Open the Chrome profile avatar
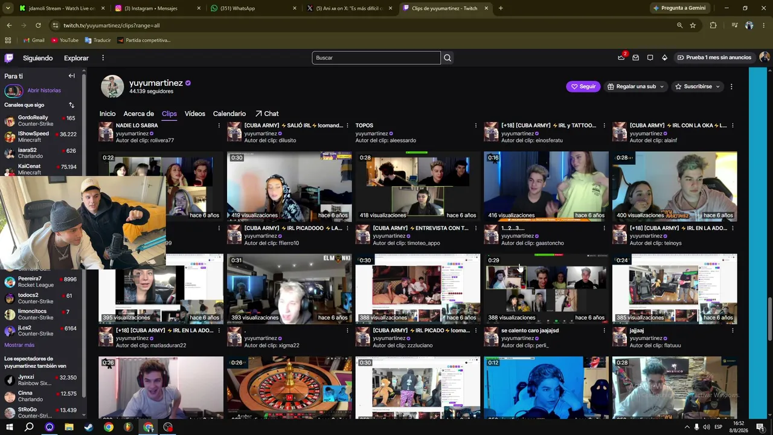This screenshot has width=773, height=435. tap(749, 25)
